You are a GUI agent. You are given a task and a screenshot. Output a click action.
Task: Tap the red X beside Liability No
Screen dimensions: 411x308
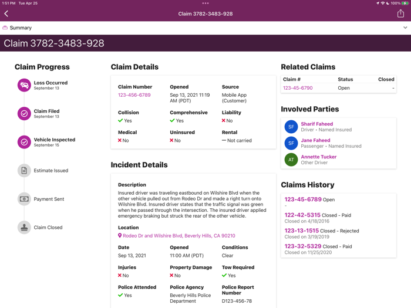click(224, 120)
